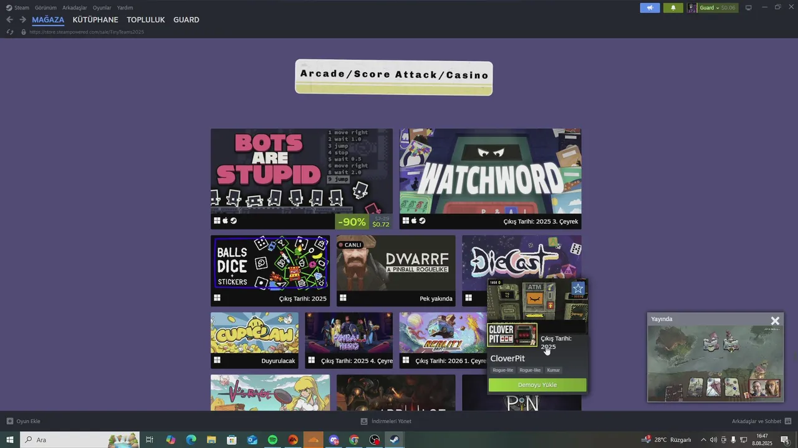Open the Bots Are Stupid game capsule
This screenshot has height=448, width=798.
point(302,179)
